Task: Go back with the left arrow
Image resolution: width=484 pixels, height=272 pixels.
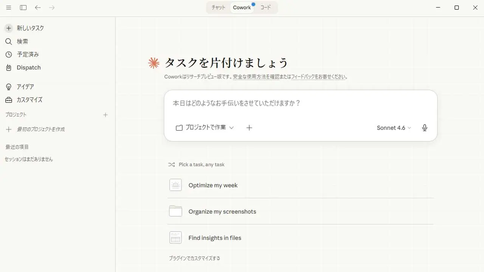Action: pyautogui.click(x=38, y=8)
